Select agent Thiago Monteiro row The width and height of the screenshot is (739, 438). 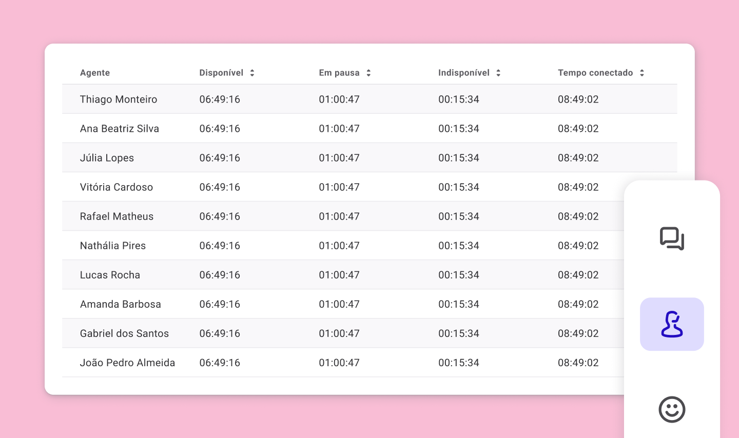click(119, 99)
